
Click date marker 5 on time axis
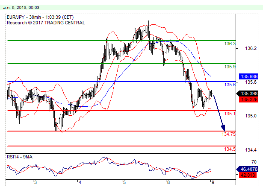click(x=124, y=182)
